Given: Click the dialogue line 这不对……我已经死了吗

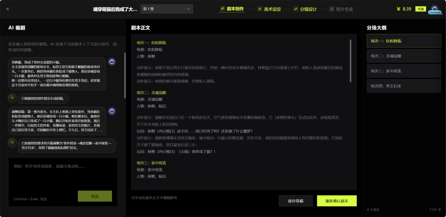Looking at the screenshot, I should coord(195,131).
